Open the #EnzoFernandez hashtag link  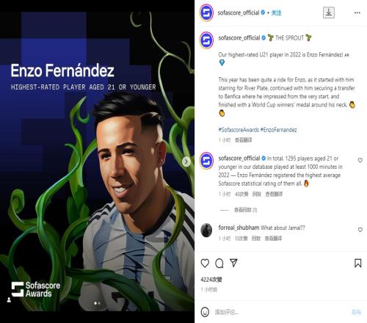278,130
